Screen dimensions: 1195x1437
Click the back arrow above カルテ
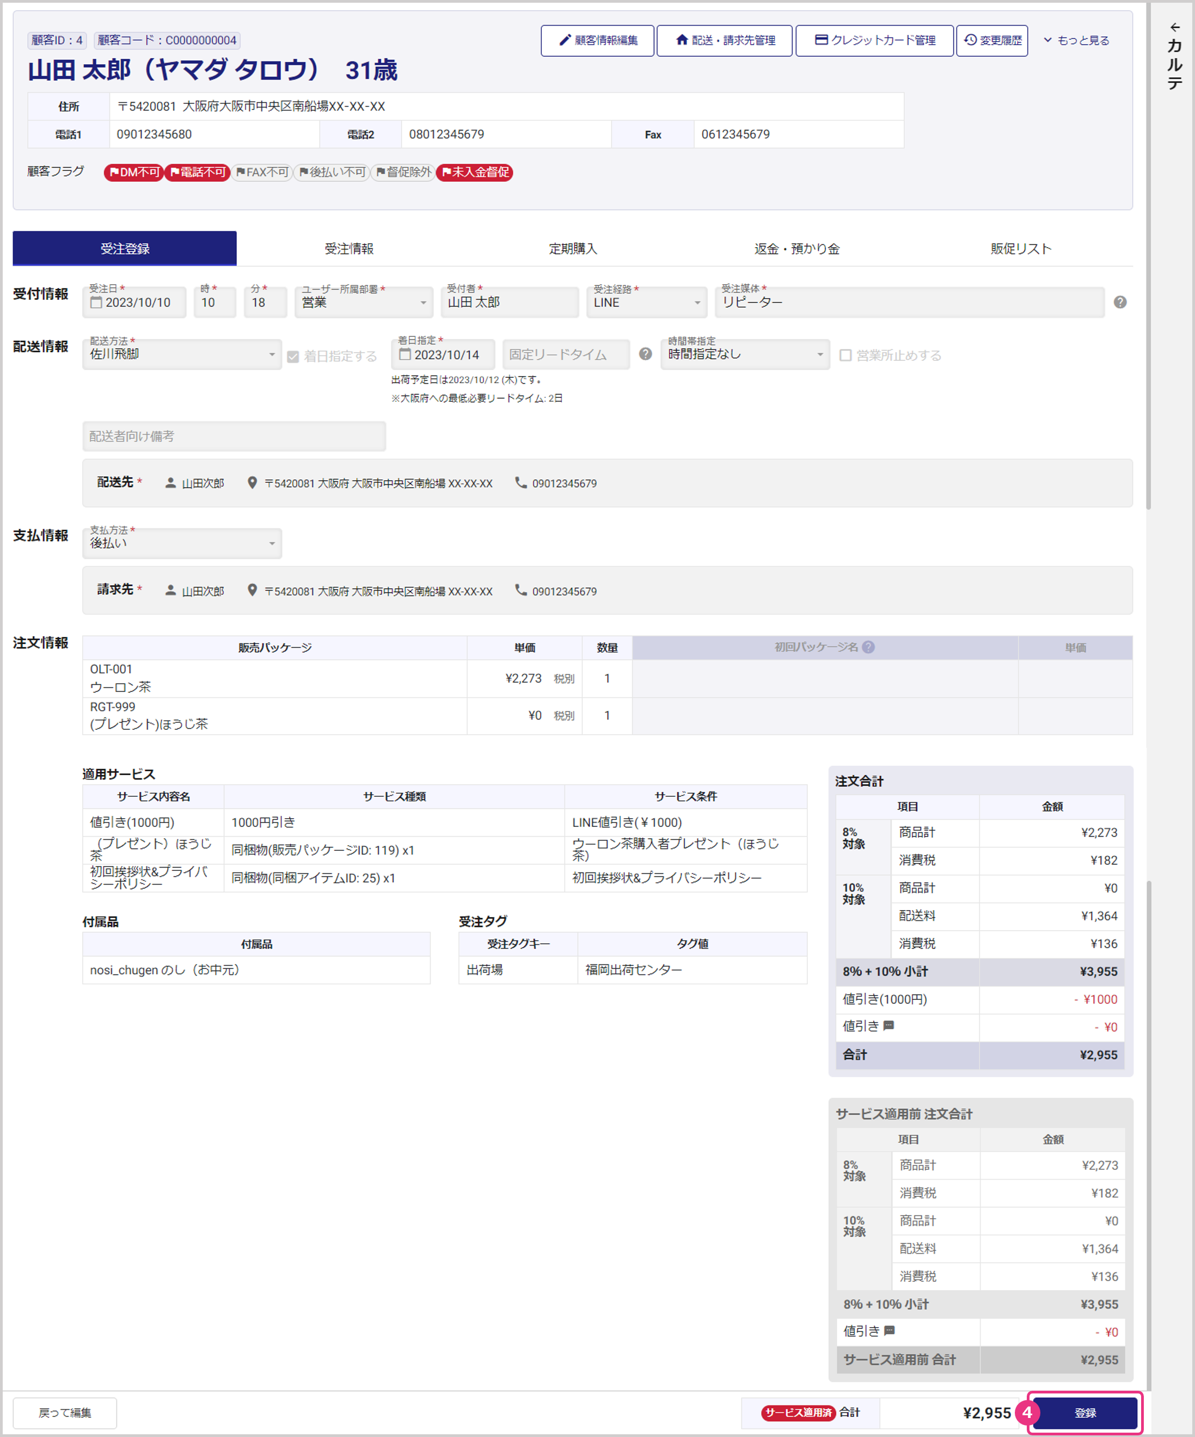point(1175,27)
